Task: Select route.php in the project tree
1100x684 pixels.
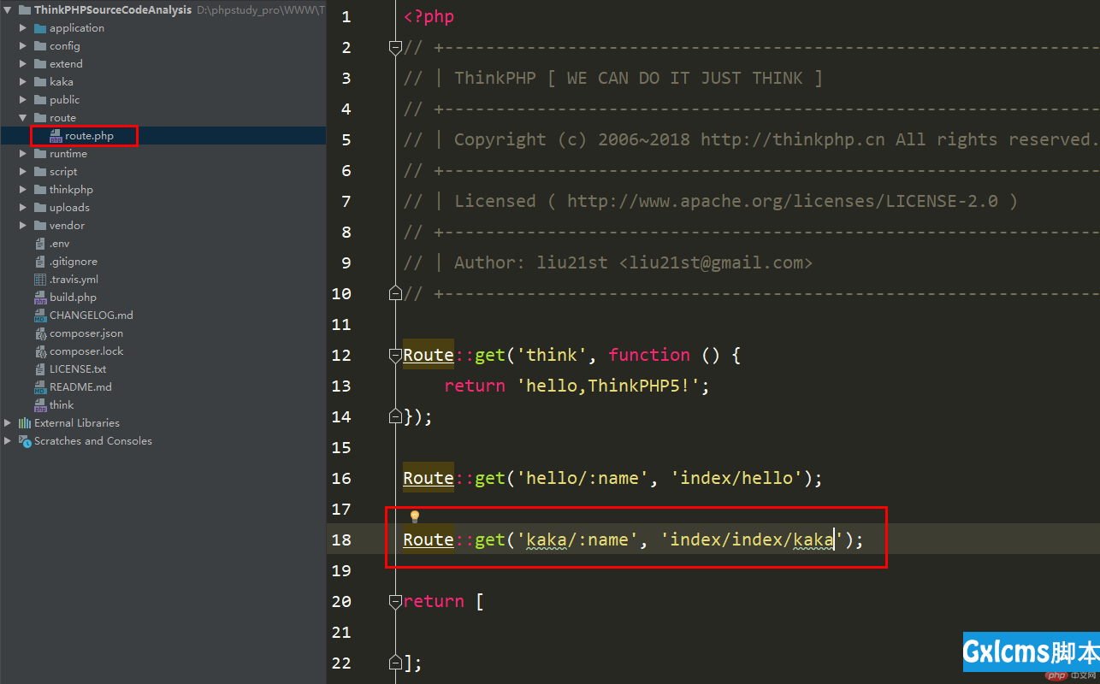Action: 89,136
